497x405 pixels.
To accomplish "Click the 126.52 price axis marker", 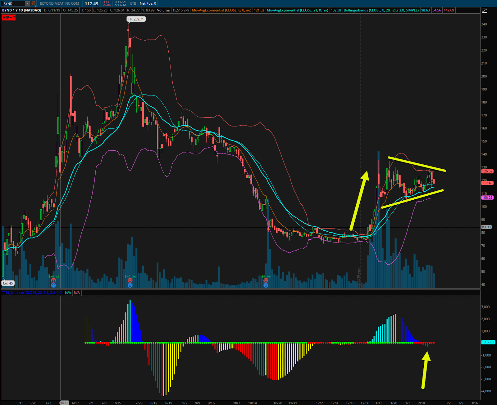I will coord(487,171).
